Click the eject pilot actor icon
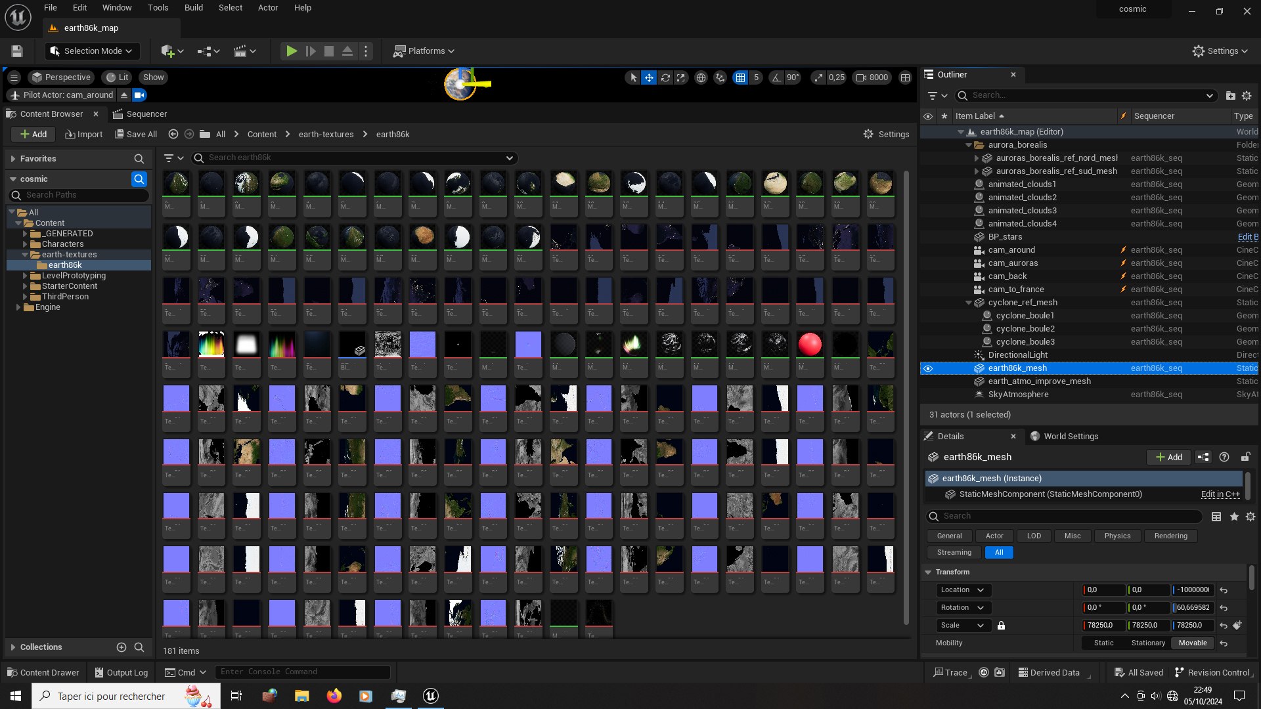 [x=123, y=95]
